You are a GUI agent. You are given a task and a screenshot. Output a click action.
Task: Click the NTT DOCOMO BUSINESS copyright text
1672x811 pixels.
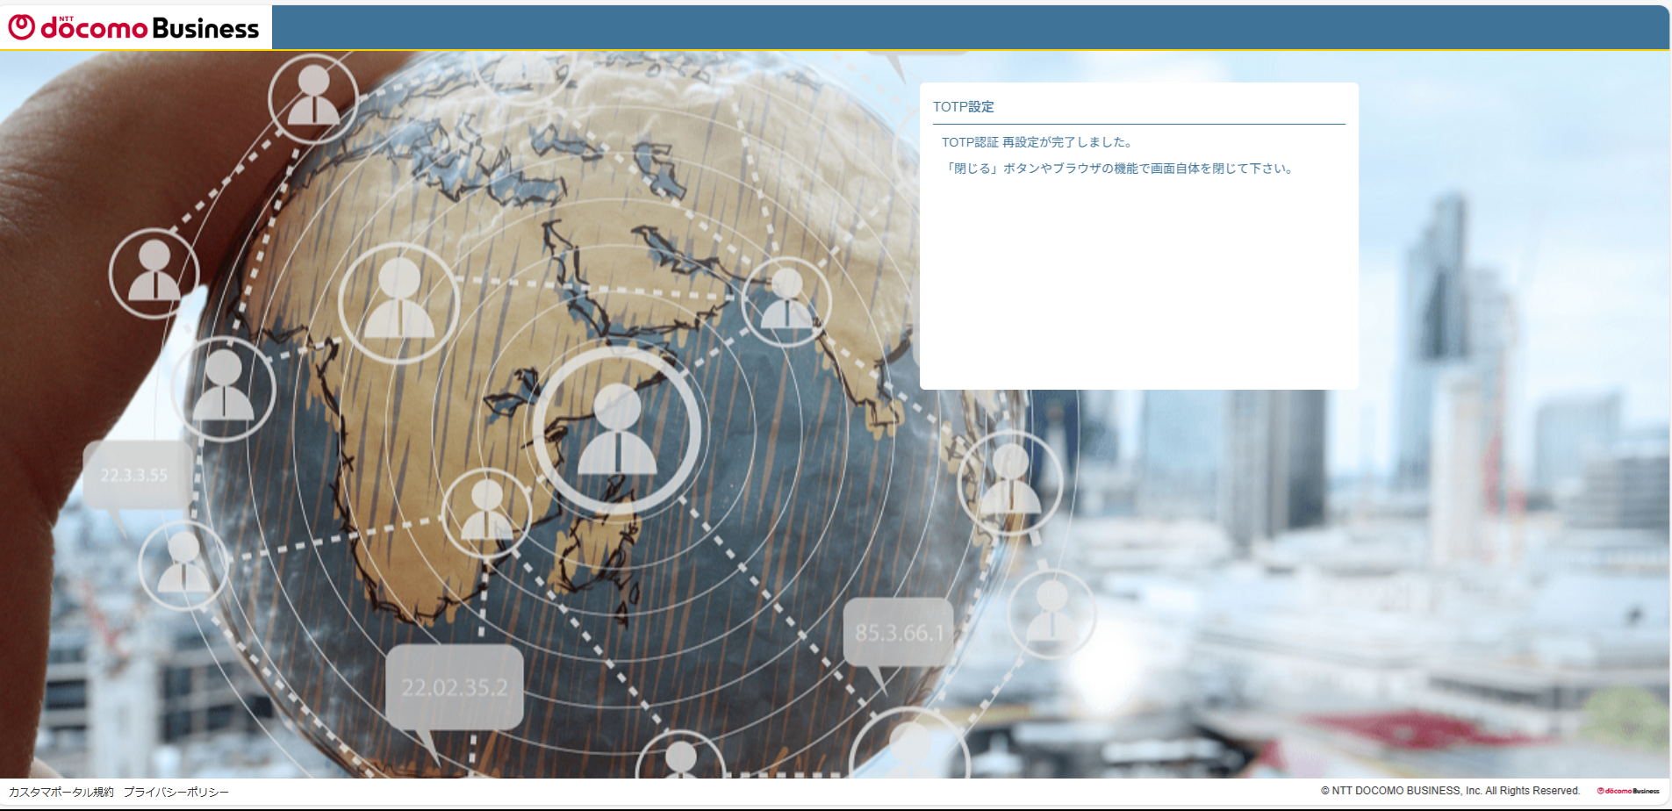click(x=1450, y=791)
